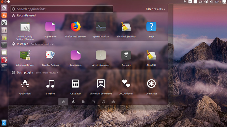Open the Help application

tap(151, 30)
